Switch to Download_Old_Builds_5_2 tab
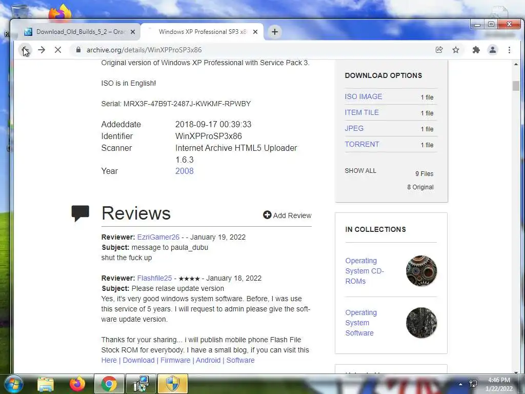 point(79,32)
